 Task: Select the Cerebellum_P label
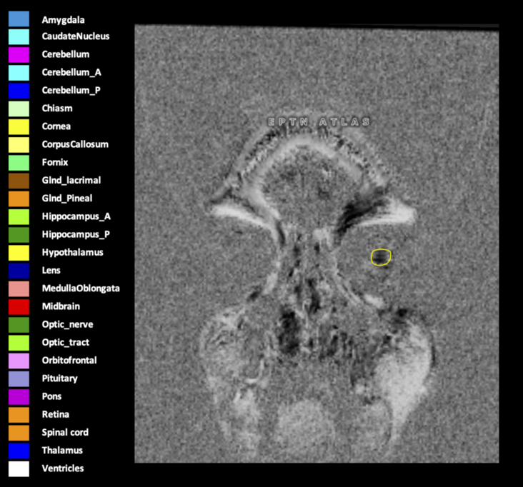pyautogui.click(x=71, y=91)
